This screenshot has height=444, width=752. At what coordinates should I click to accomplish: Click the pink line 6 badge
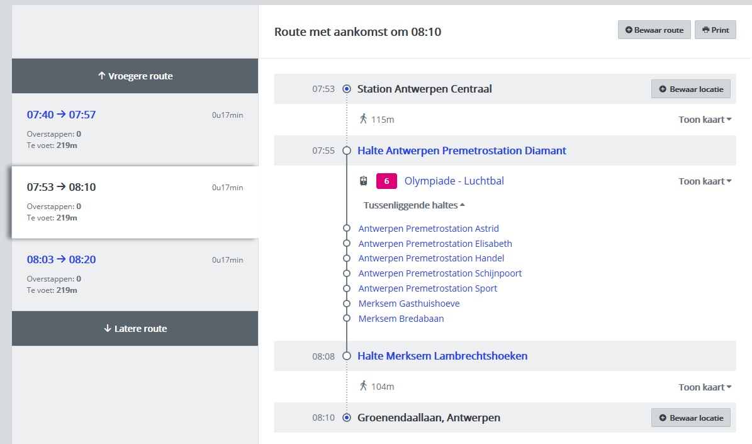point(386,181)
